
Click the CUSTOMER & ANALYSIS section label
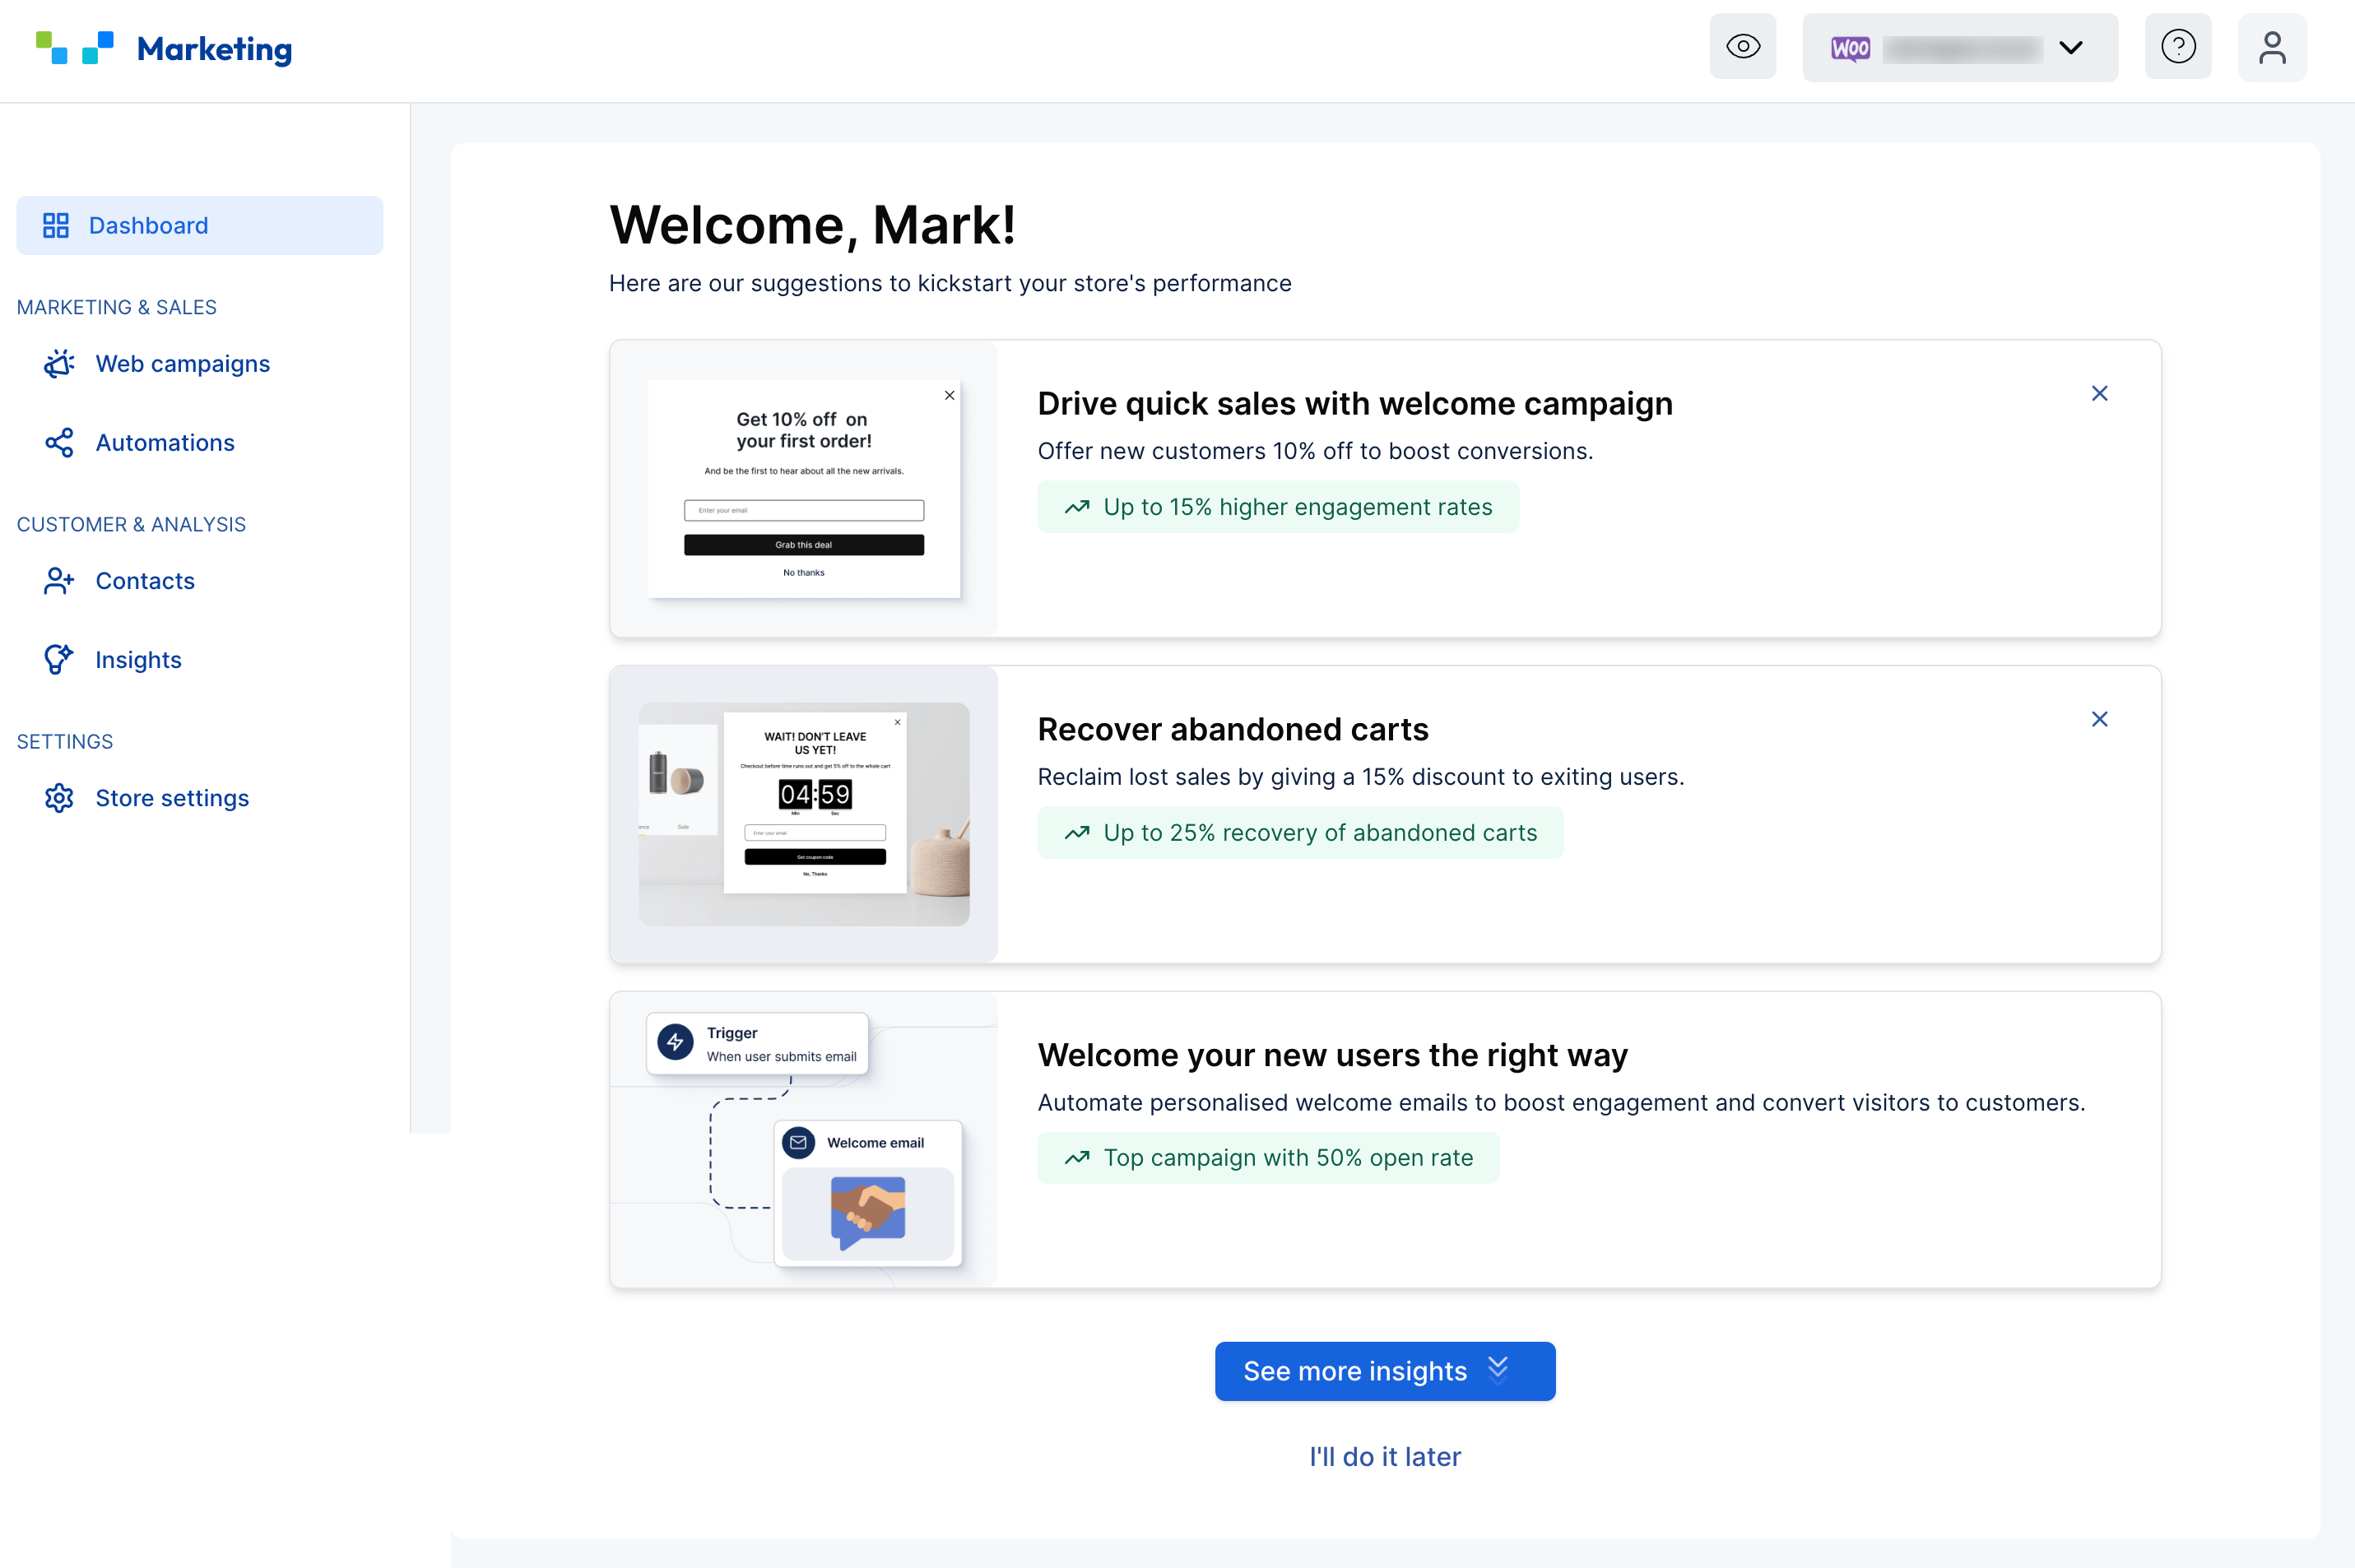131,524
